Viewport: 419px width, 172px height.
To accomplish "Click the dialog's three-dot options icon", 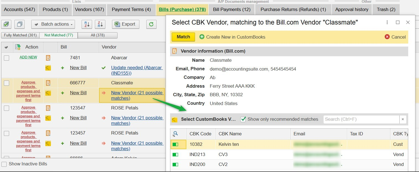I will (x=387, y=22).
